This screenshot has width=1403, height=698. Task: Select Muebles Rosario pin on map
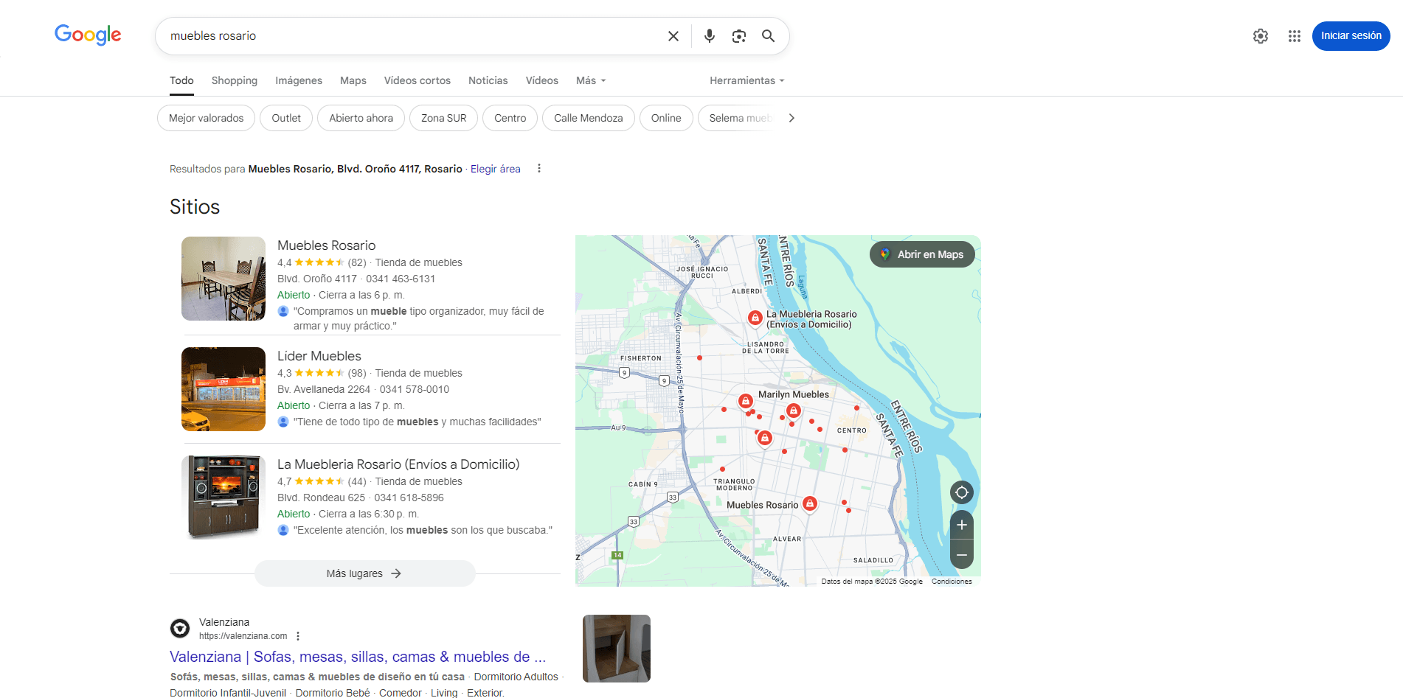(x=809, y=504)
